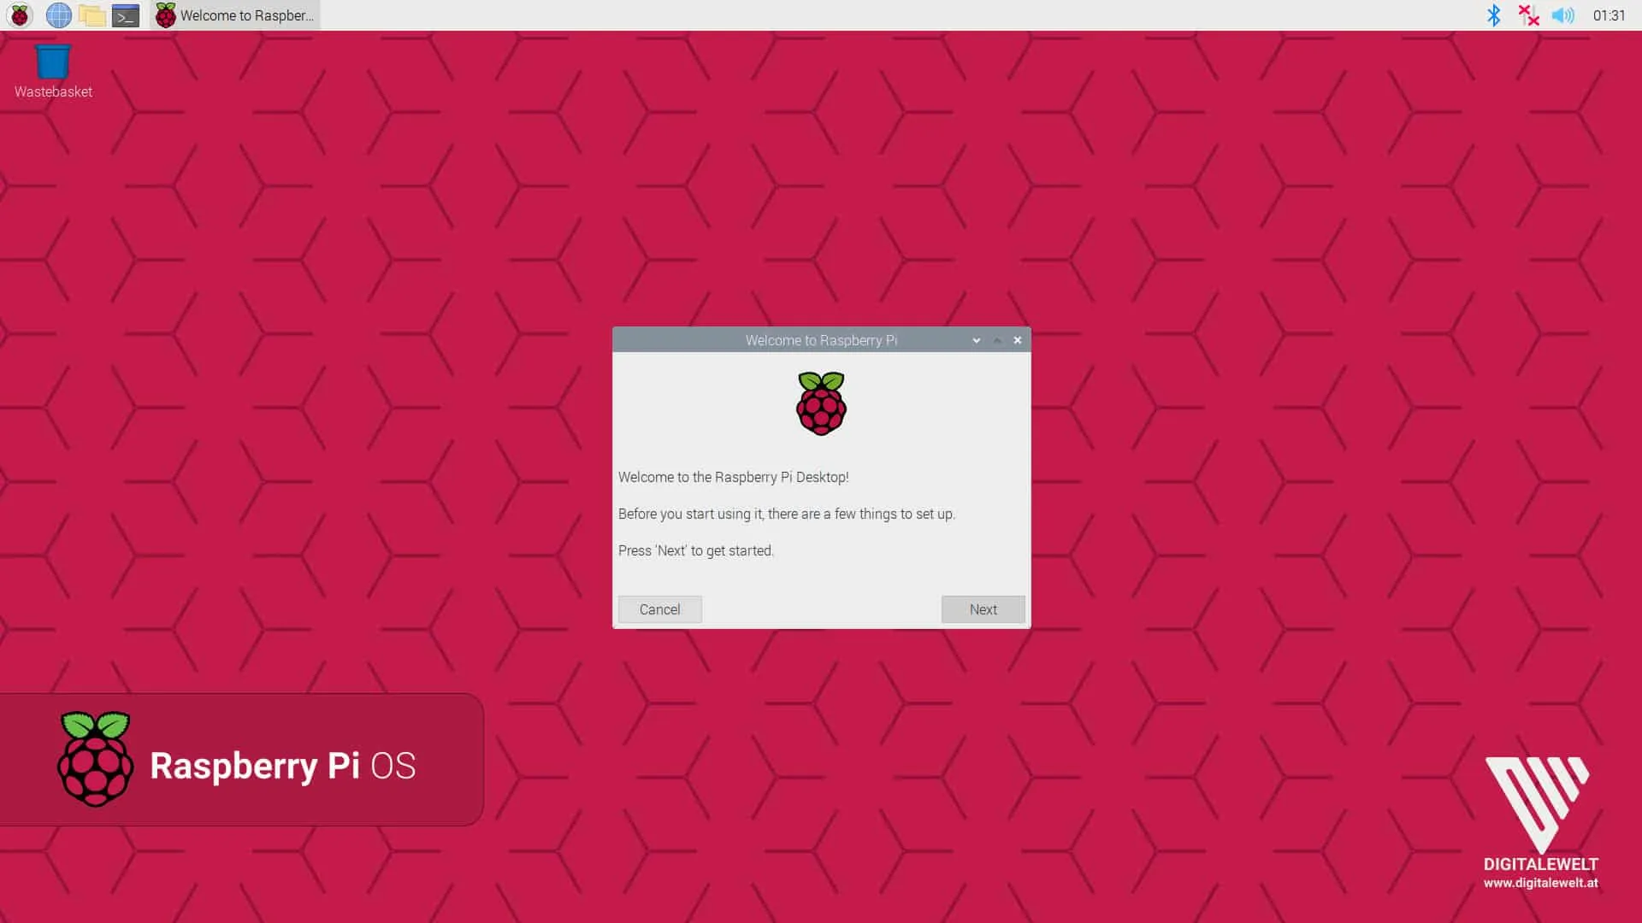Click the Raspberry Pi logo in the dialog

coord(821,403)
